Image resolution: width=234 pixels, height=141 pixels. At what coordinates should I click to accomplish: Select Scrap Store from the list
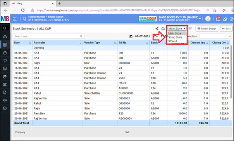[x=177, y=37]
